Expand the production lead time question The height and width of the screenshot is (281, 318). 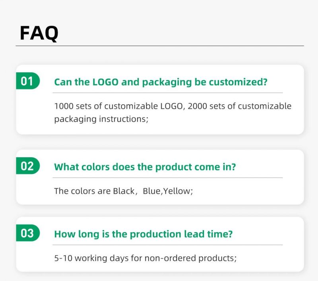pyautogui.click(x=143, y=234)
